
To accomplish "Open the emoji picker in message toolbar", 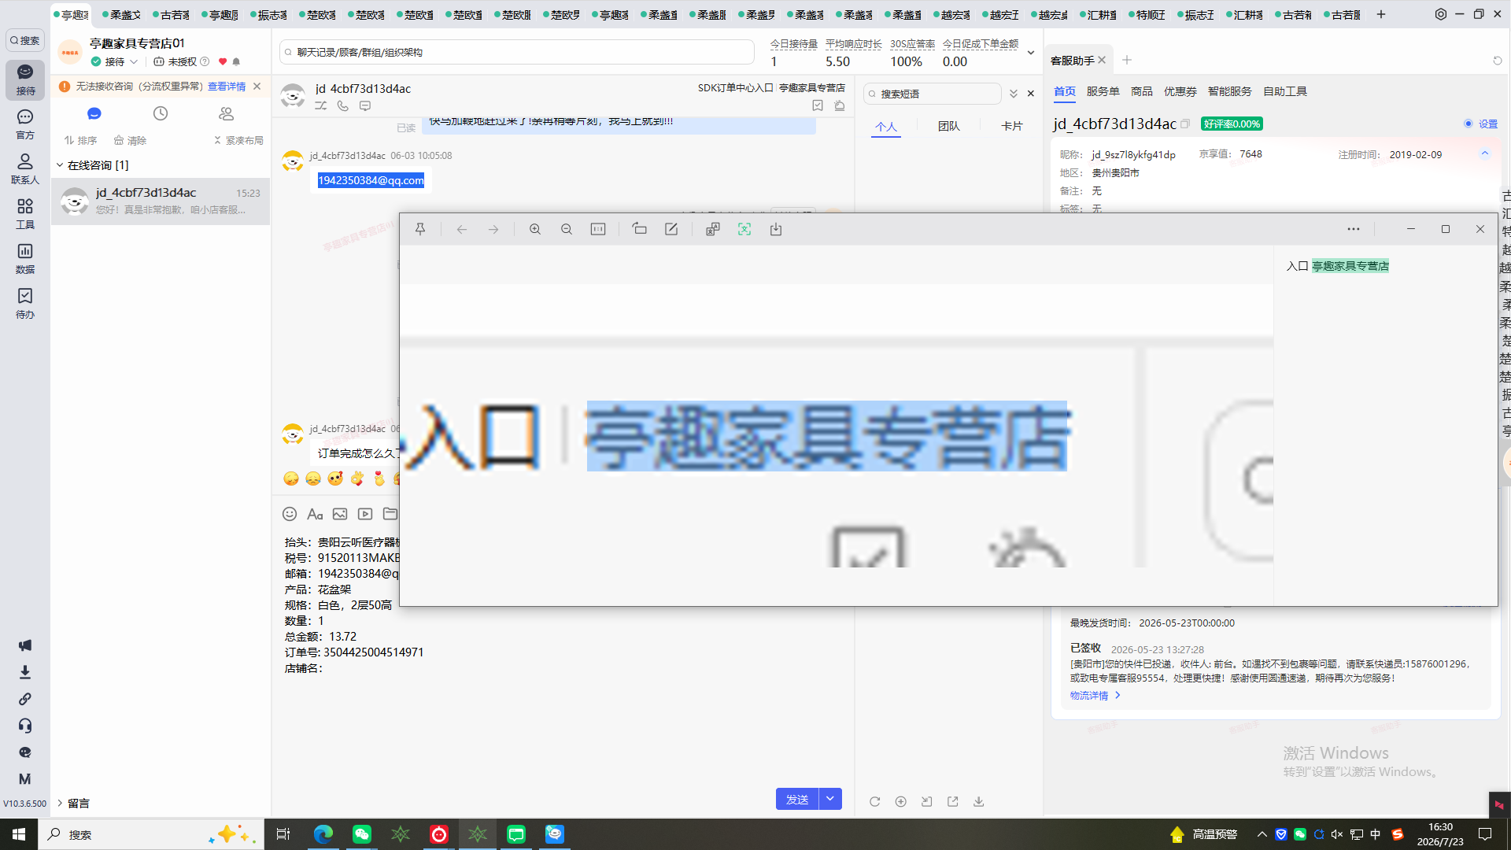I will pyautogui.click(x=290, y=514).
